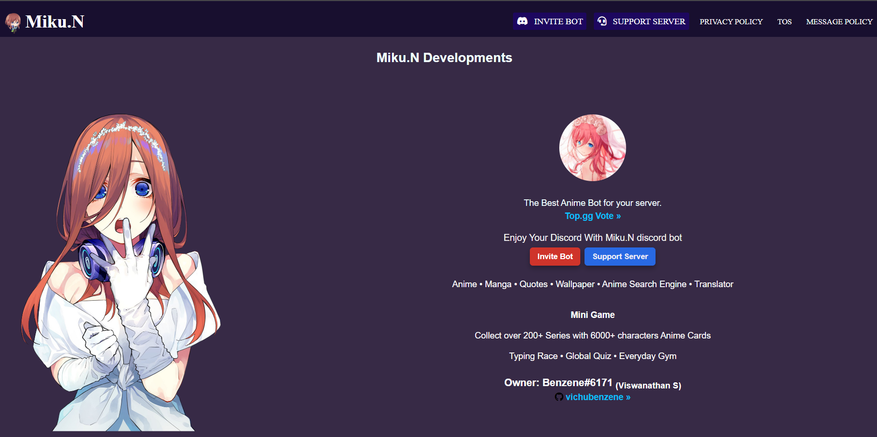Click the headset icon in Support Server

coord(602,21)
